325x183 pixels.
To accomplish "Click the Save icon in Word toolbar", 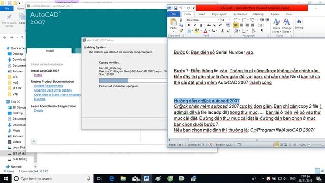I will 176,8.
